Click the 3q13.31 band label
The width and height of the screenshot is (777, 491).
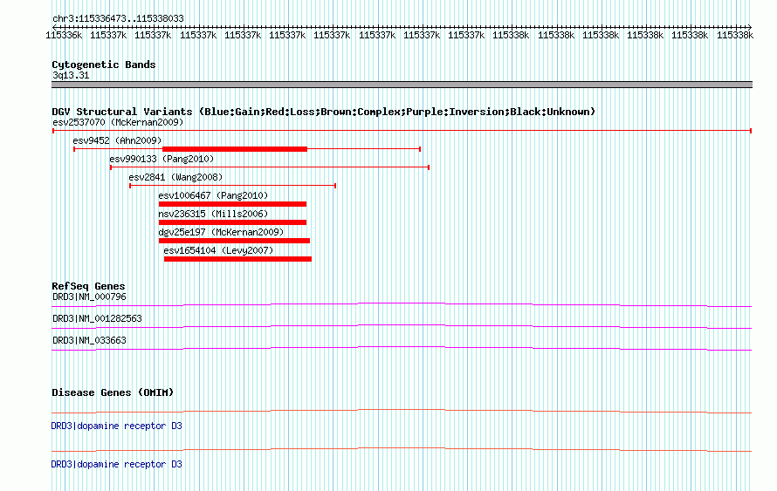[x=71, y=75]
